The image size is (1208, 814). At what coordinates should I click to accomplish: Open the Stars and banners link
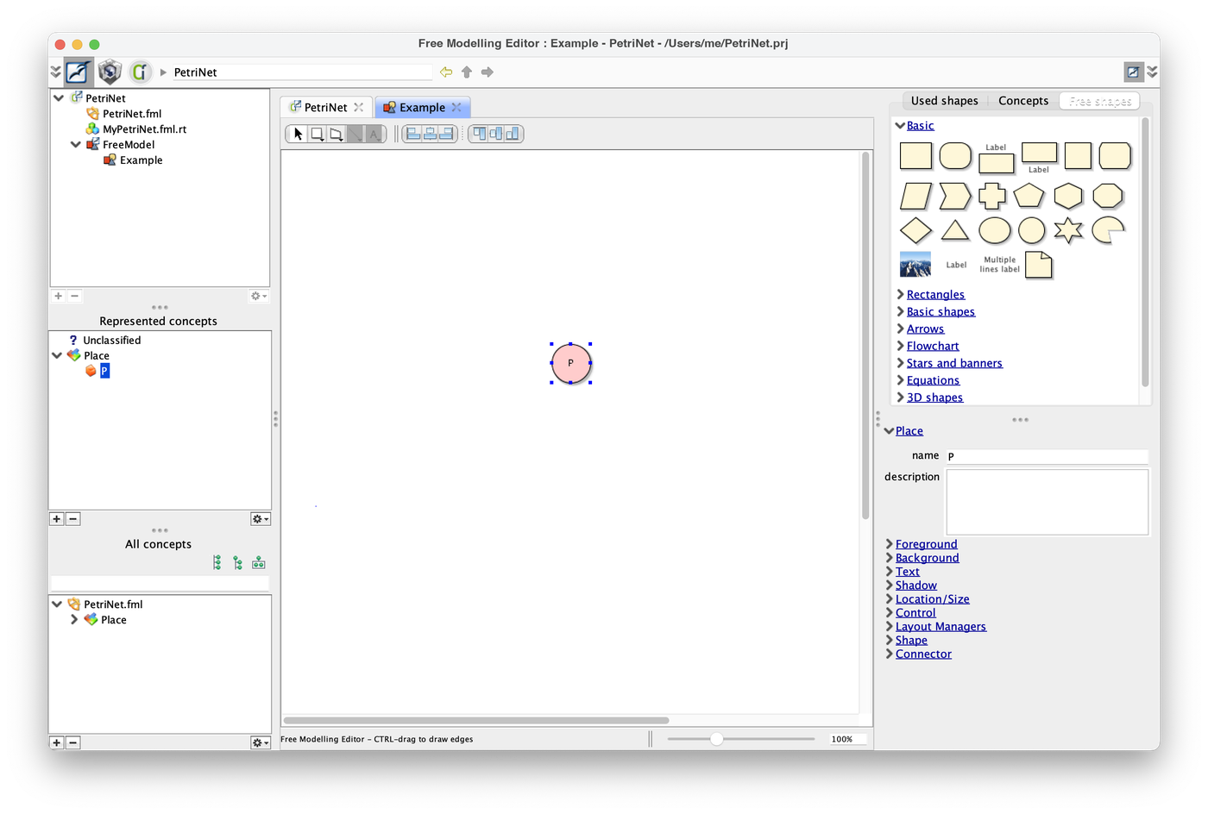point(954,364)
